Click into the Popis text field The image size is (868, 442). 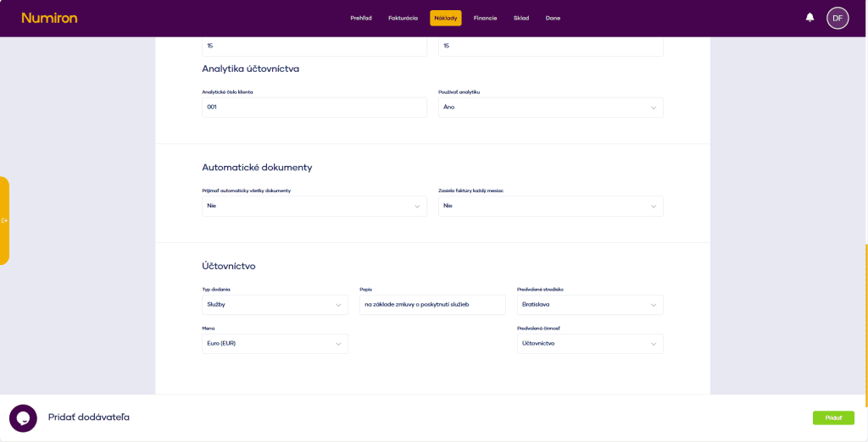pos(432,305)
